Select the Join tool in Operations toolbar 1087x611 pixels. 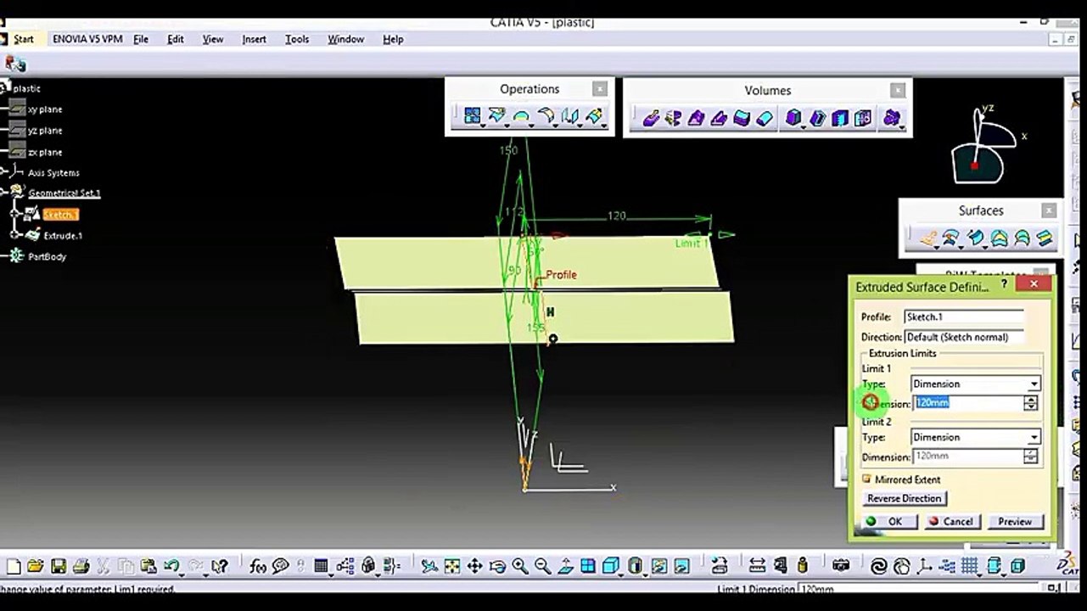473,117
